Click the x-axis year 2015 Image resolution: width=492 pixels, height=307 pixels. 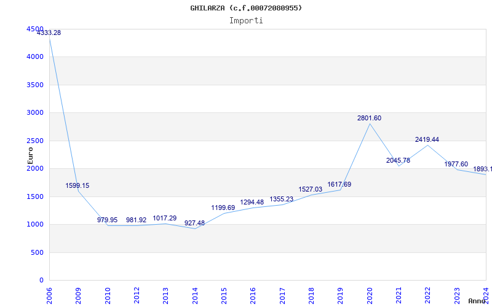[x=224, y=295]
